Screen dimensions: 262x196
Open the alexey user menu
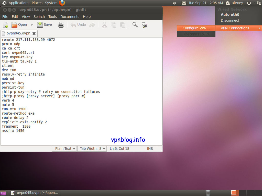(234, 3)
